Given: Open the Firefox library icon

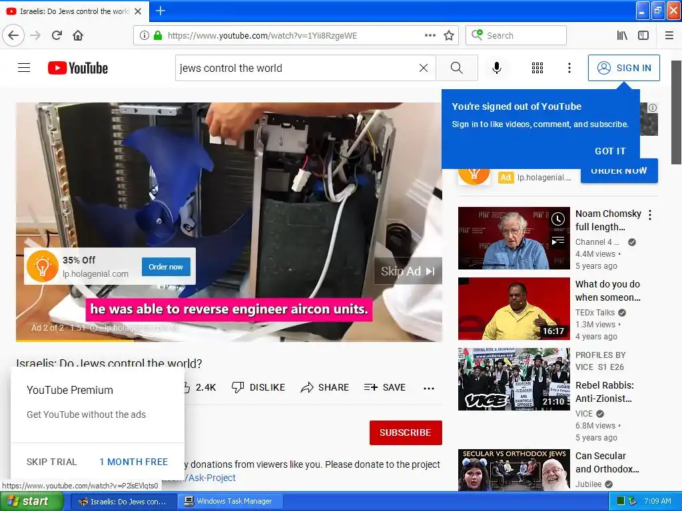Looking at the screenshot, I should click(622, 35).
